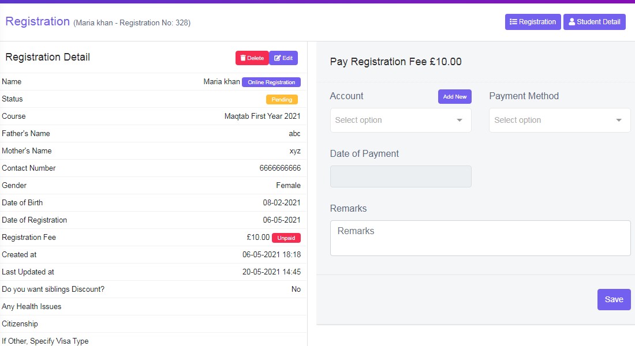The width and height of the screenshot is (635, 346).
Task: Click the mother's name value xyz
Action: tap(295, 151)
